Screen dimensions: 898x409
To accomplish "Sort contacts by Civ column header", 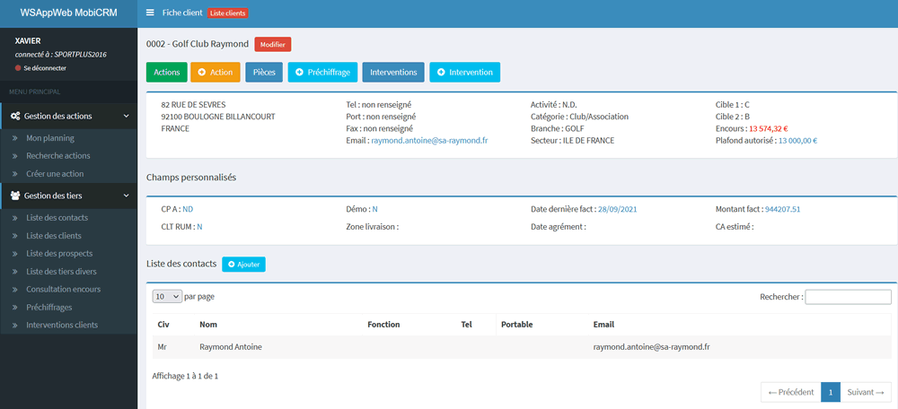I will click(x=173, y=325).
